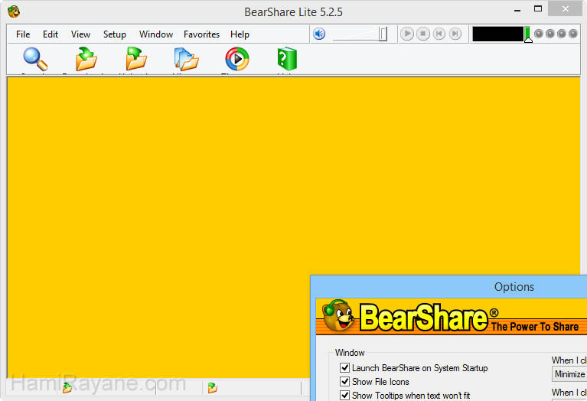Click the green Help book toolbar icon
587x401 pixels.
(287, 60)
